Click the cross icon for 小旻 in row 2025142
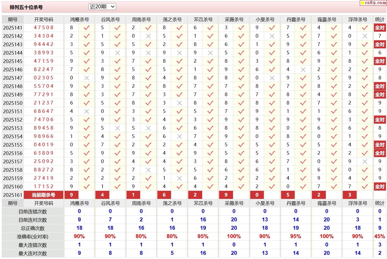This screenshot has height=259, width=387. (x=272, y=36)
